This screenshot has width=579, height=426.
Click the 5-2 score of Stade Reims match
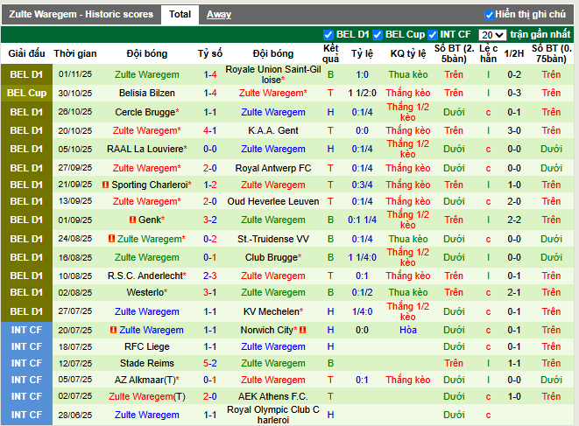[210, 363]
